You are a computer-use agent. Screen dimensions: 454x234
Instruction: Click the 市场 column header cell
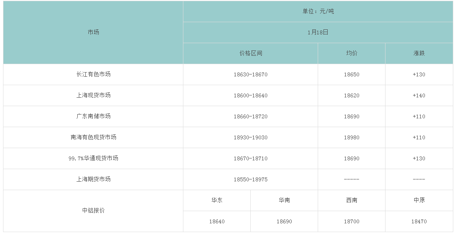coord(93,32)
